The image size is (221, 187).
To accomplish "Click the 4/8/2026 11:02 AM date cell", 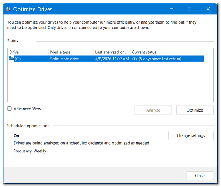I will click(112, 59).
